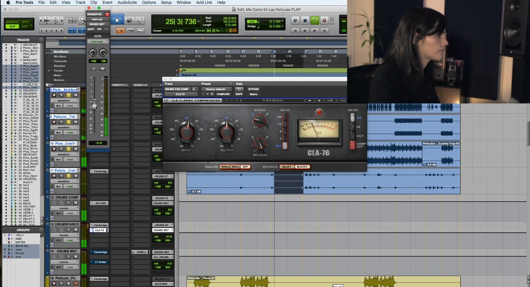Click the COMPARE button in plugin header

point(223,94)
